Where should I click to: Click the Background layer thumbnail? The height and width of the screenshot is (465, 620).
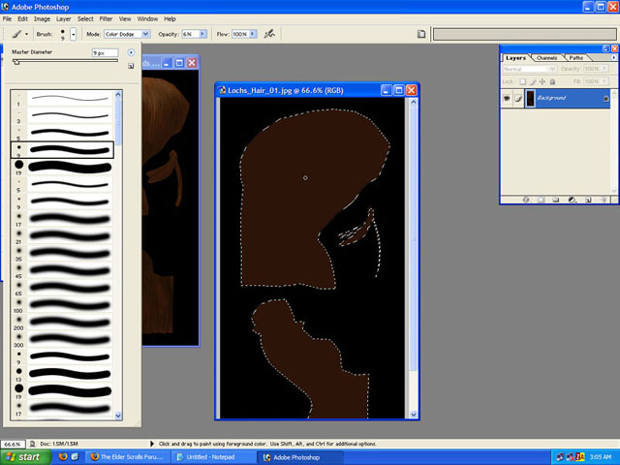530,98
